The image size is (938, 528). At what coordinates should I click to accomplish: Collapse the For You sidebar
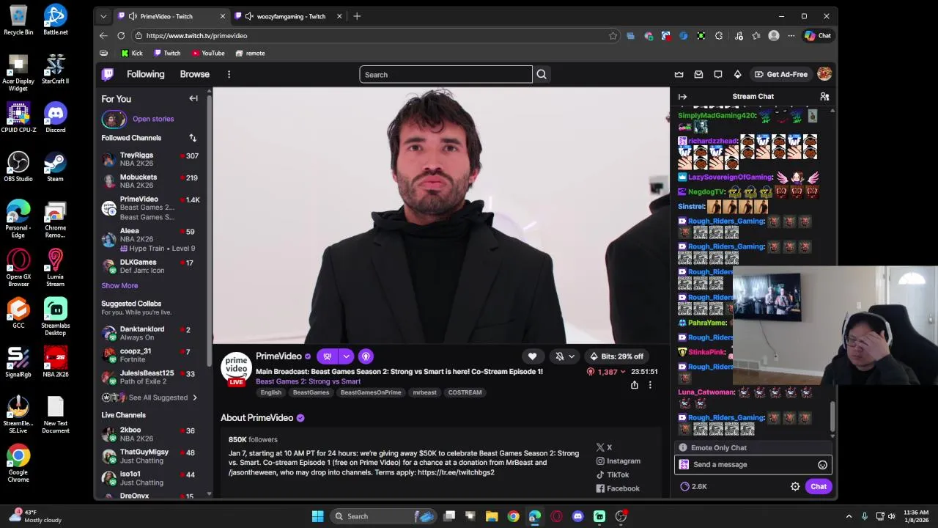(193, 98)
